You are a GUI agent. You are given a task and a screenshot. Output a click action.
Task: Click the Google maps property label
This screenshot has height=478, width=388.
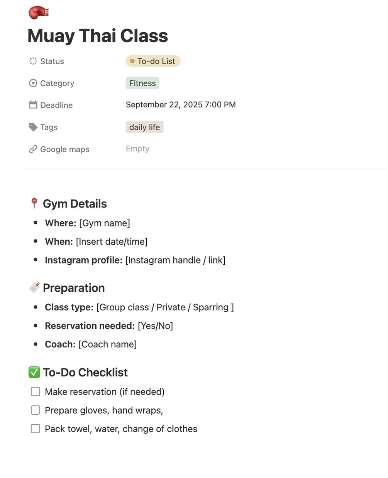(x=64, y=149)
